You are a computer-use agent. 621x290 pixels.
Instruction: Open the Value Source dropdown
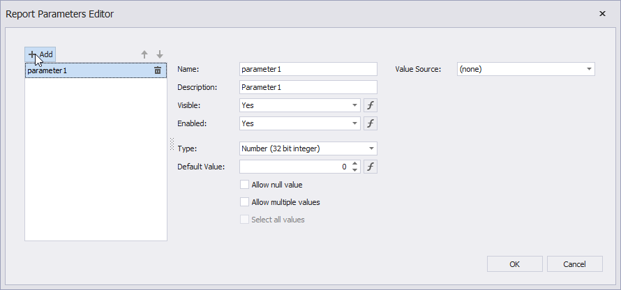589,69
